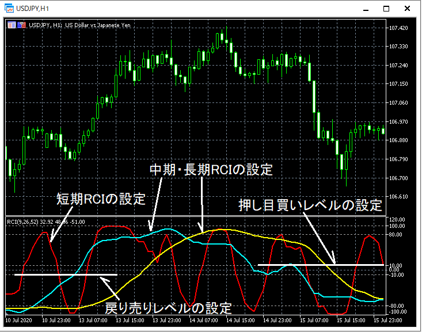Click the 'US Dollar vs Japanese Yen' chart header

[x=98, y=25]
